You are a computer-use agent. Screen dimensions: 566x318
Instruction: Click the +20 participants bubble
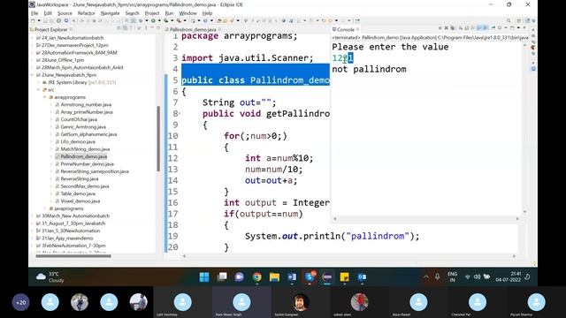20,302
